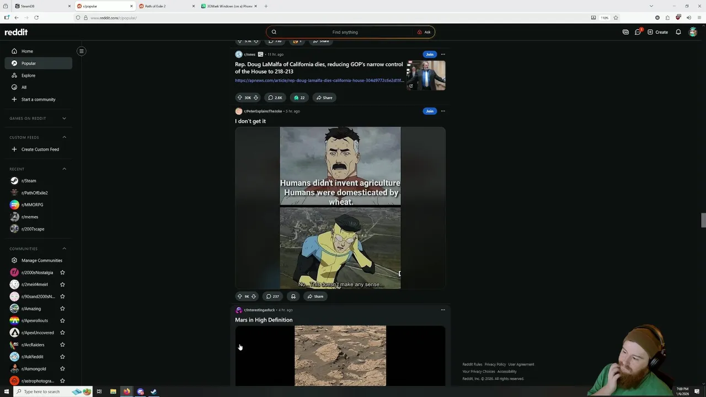Viewport: 706px width, 397px height.
Task: Downvote the 'I don't get it' post
Action: coord(254,296)
